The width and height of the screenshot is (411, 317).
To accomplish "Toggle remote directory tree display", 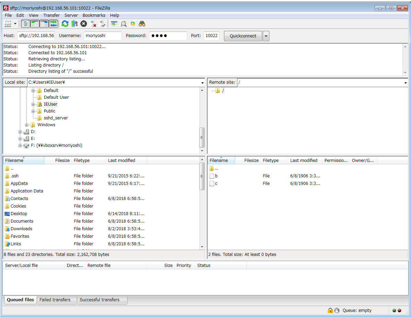I will [44, 24].
